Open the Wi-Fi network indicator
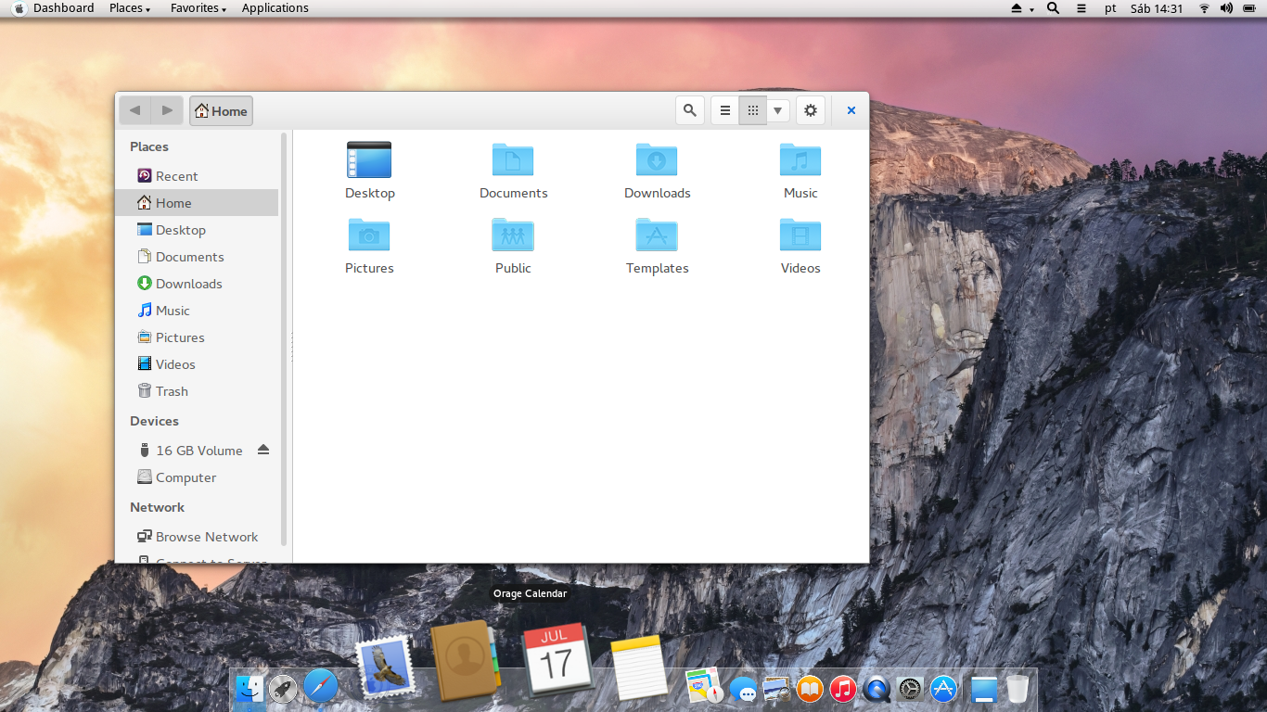Image resolution: width=1267 pixels, height=712 pixels. tap(1204, 8)
